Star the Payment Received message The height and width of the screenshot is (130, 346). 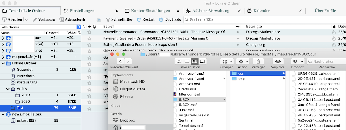(x=89, y=38)
